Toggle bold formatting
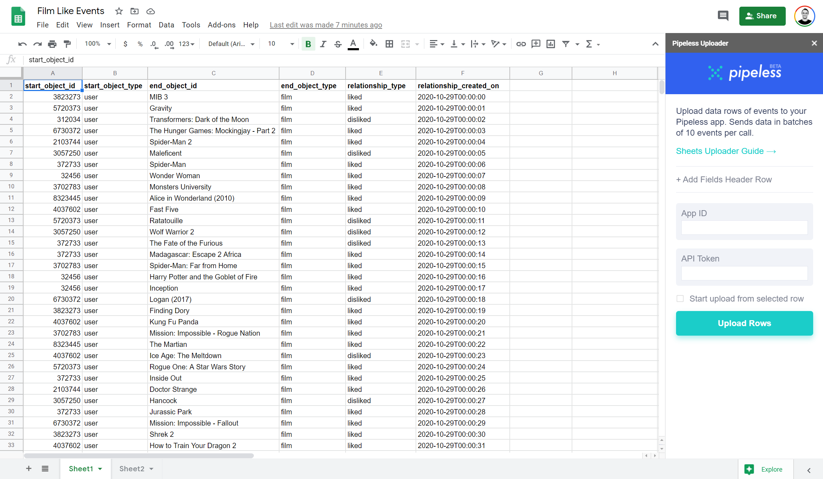 tap(308, 44)
